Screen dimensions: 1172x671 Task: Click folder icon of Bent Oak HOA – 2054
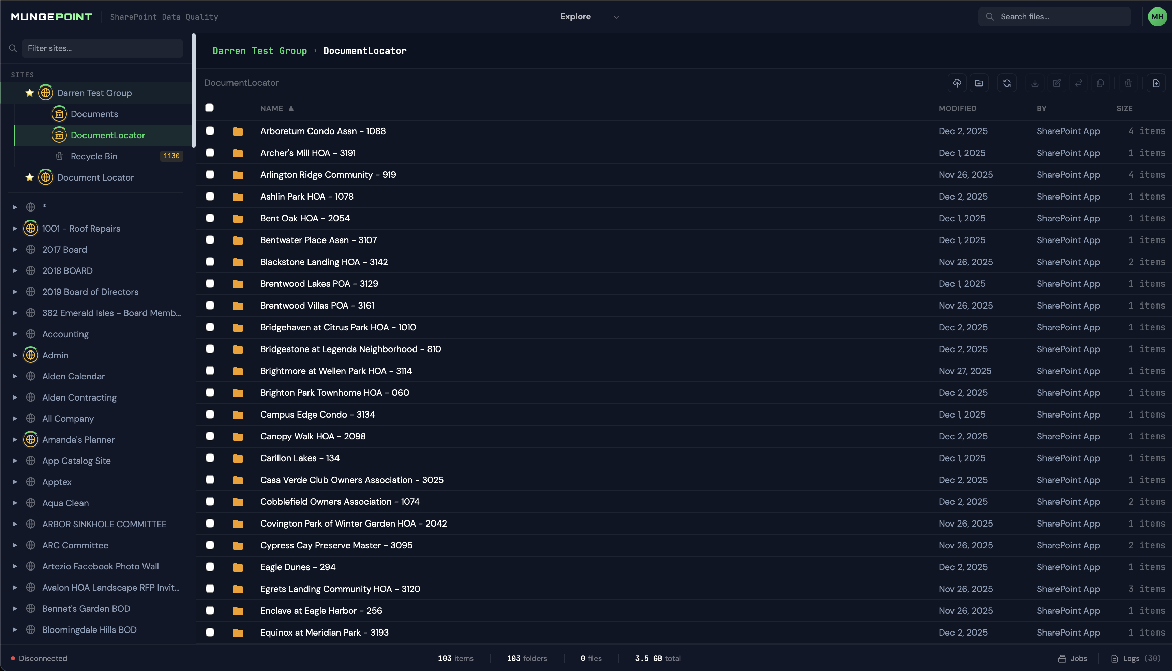pos(238,218)
